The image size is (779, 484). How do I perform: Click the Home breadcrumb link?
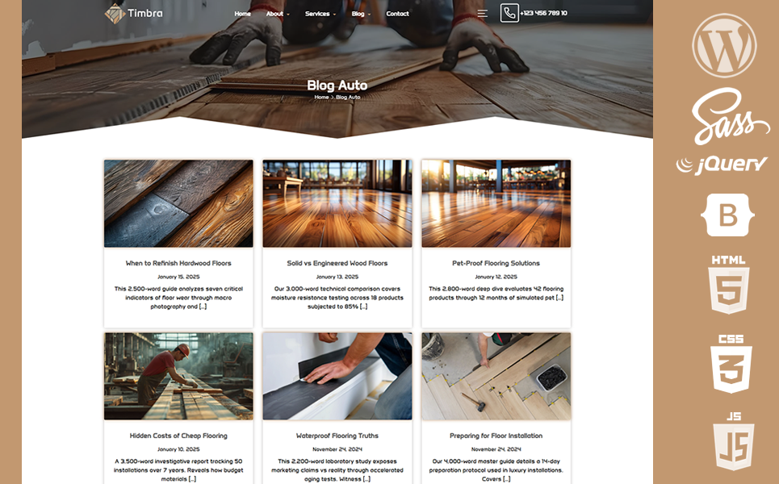(321, 98)
